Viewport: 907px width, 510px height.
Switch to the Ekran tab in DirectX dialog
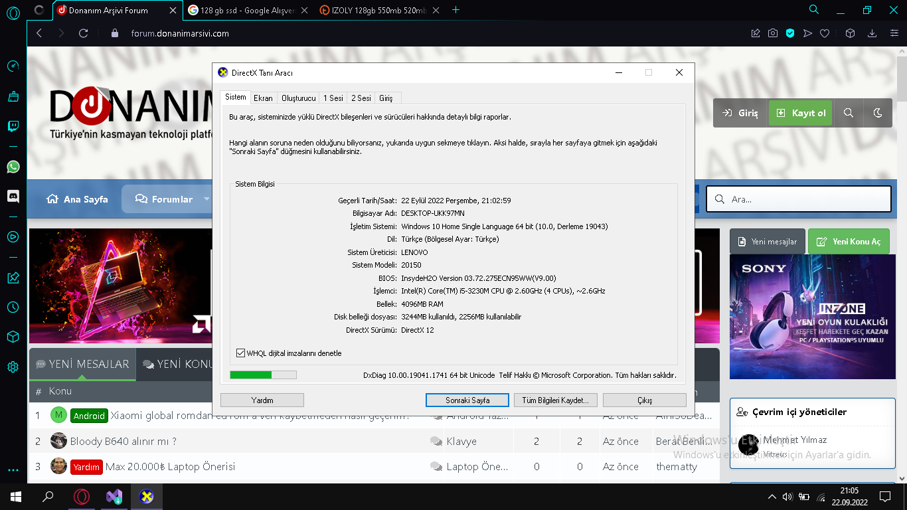click(264, 98)
